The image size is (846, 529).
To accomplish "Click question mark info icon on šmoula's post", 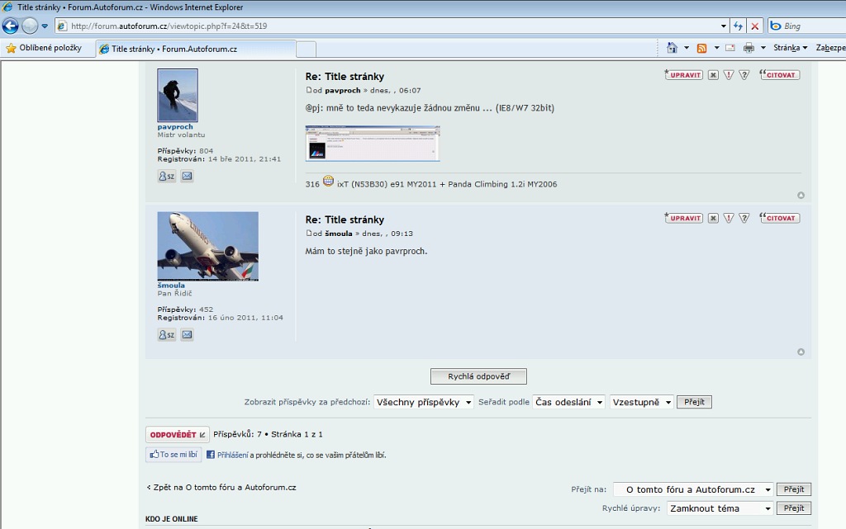I will pos(744,219).
